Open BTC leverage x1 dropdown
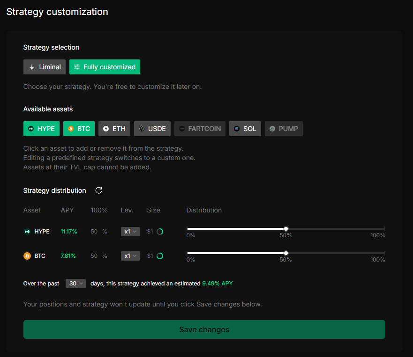 pyautogui.click(x=130, y=256)
